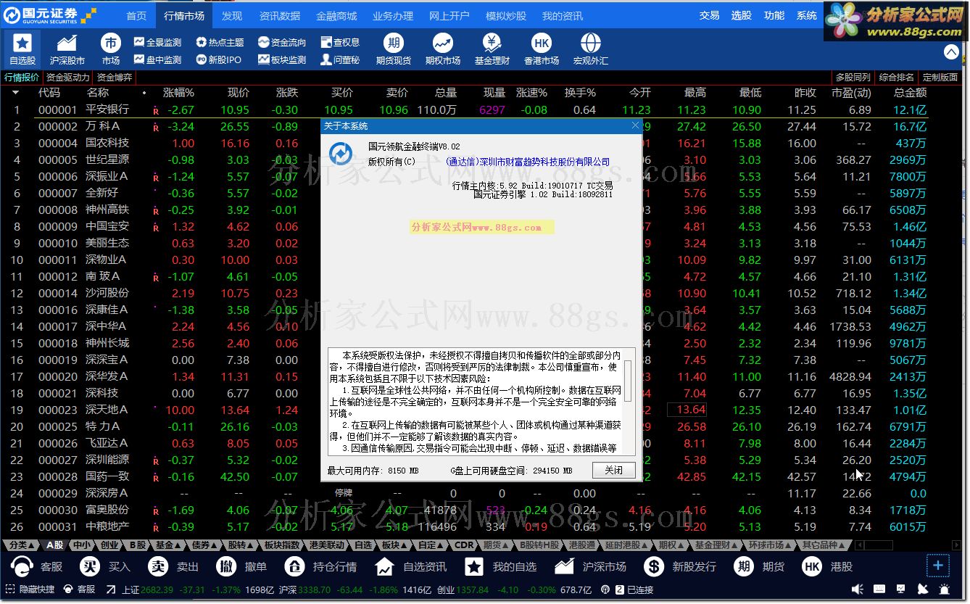Toggle 隐藏快捷 in status bar
Image resolution: width=970 pixels, height=604 pixels.
point(30,589)
